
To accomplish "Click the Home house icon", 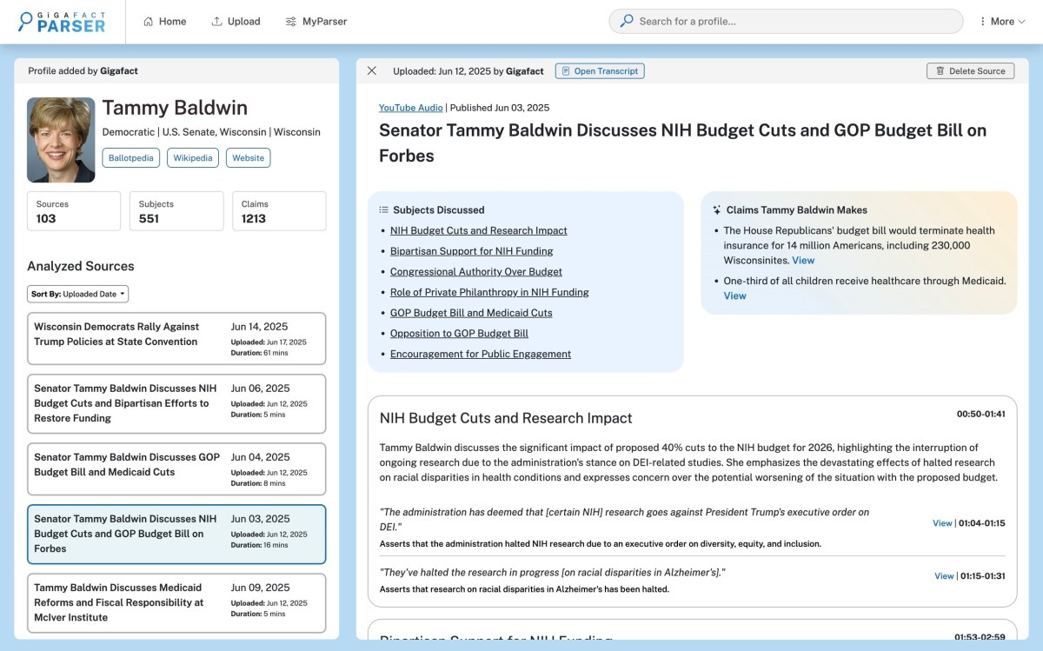I will coord(148,22).
